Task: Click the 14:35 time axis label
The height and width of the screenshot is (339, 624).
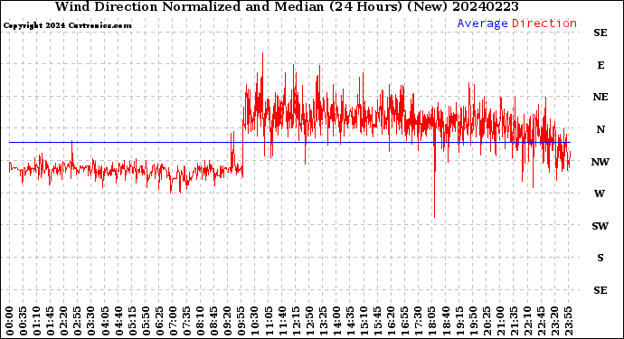Action: 350,321
